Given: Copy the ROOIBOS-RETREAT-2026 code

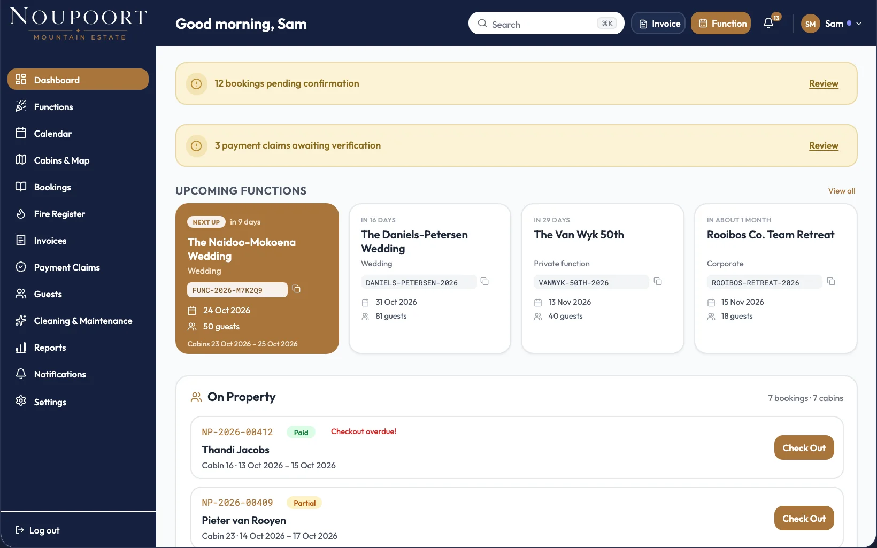Looking at the screenshot, I should point(831,282).
